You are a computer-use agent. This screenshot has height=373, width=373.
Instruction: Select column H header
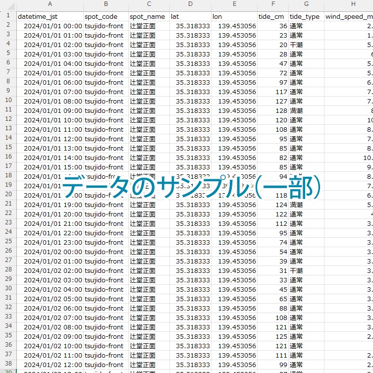[x=349, y=4]
